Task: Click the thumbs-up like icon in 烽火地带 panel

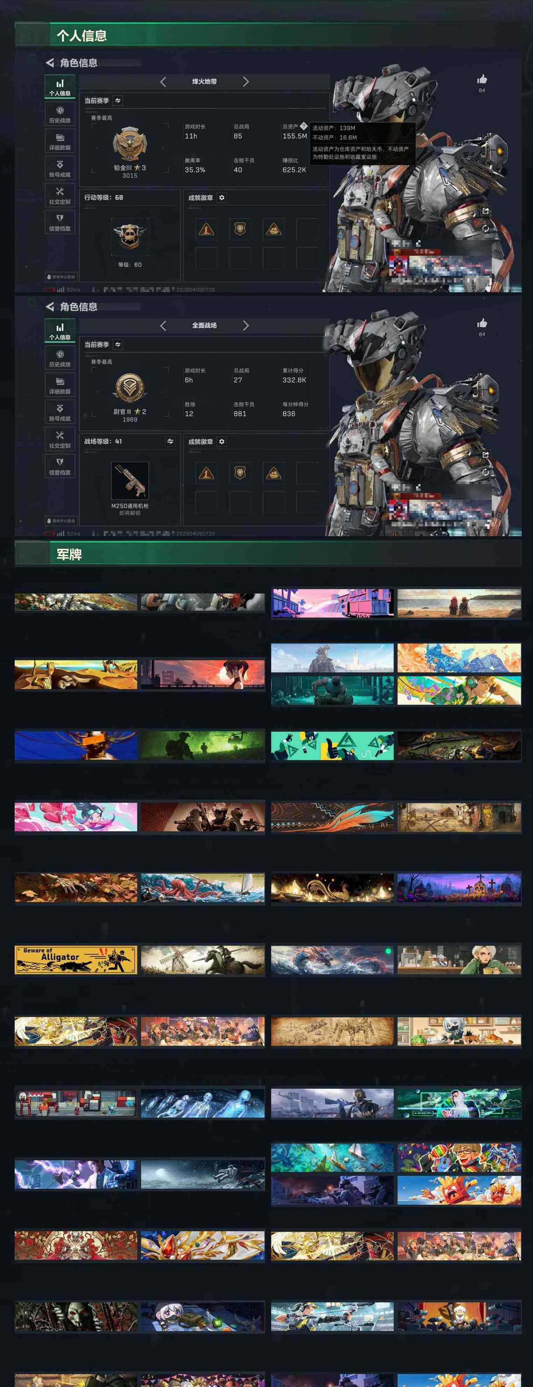Action: click(482, 79)
